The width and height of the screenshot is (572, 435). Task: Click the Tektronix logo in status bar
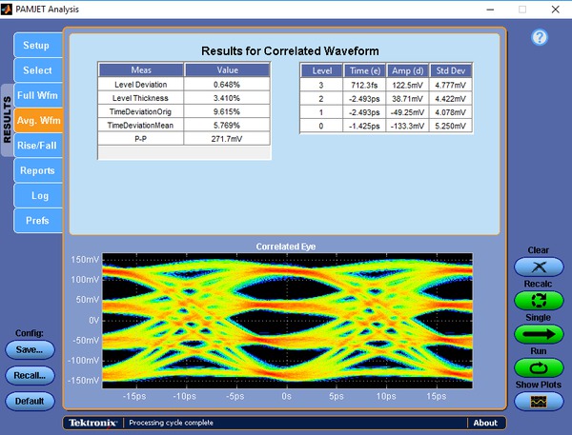click(93, 423)
